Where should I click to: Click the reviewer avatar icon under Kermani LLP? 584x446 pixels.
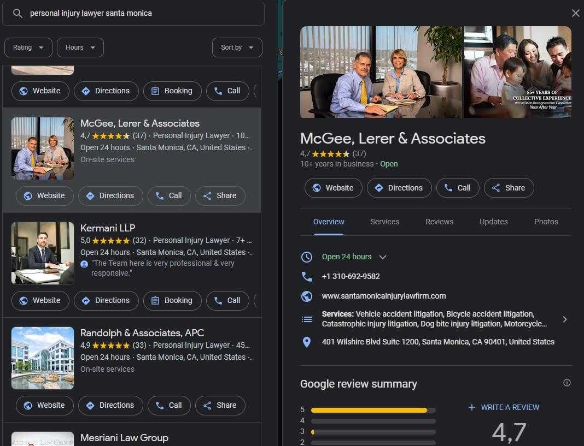[84, 264]
